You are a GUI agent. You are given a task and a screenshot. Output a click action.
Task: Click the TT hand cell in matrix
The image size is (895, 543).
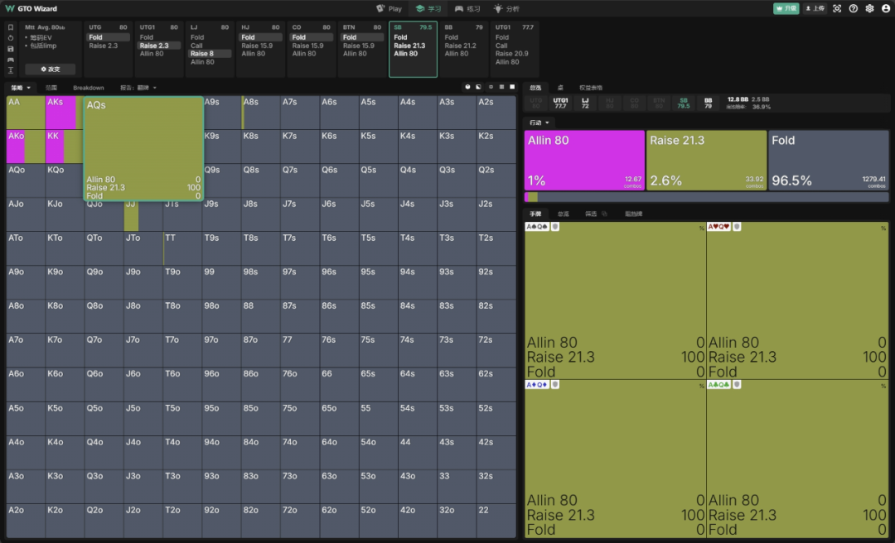[182, 248]
